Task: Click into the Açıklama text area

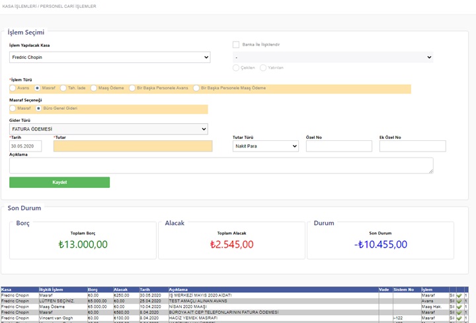Action: click(x=221, y=165)
